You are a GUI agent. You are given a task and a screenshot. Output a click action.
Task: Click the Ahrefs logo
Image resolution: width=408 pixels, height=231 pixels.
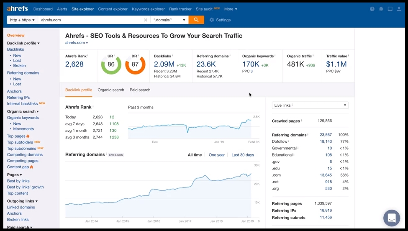(x=18, y=9)
